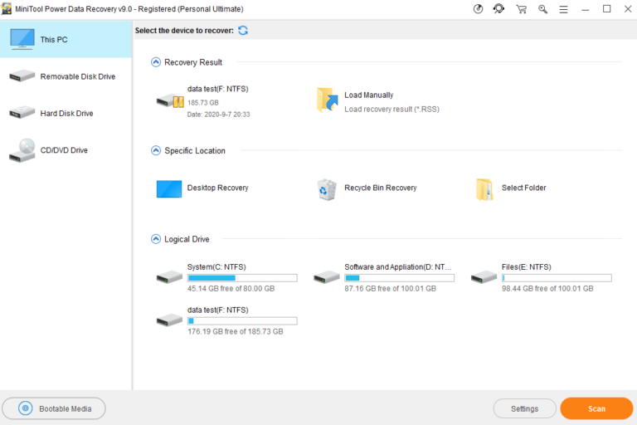
Task: Click the refresh devices icon
Action: pos(243,30)
